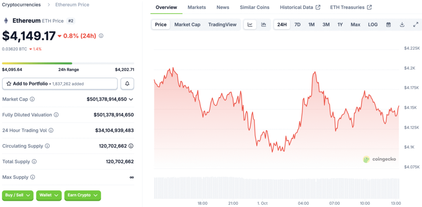Switch to the Markets tab
This screenshot has width=422, height=207.
pos(197,7)
